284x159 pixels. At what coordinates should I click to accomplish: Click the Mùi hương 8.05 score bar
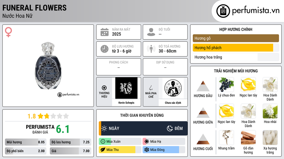tap(26, 142)
